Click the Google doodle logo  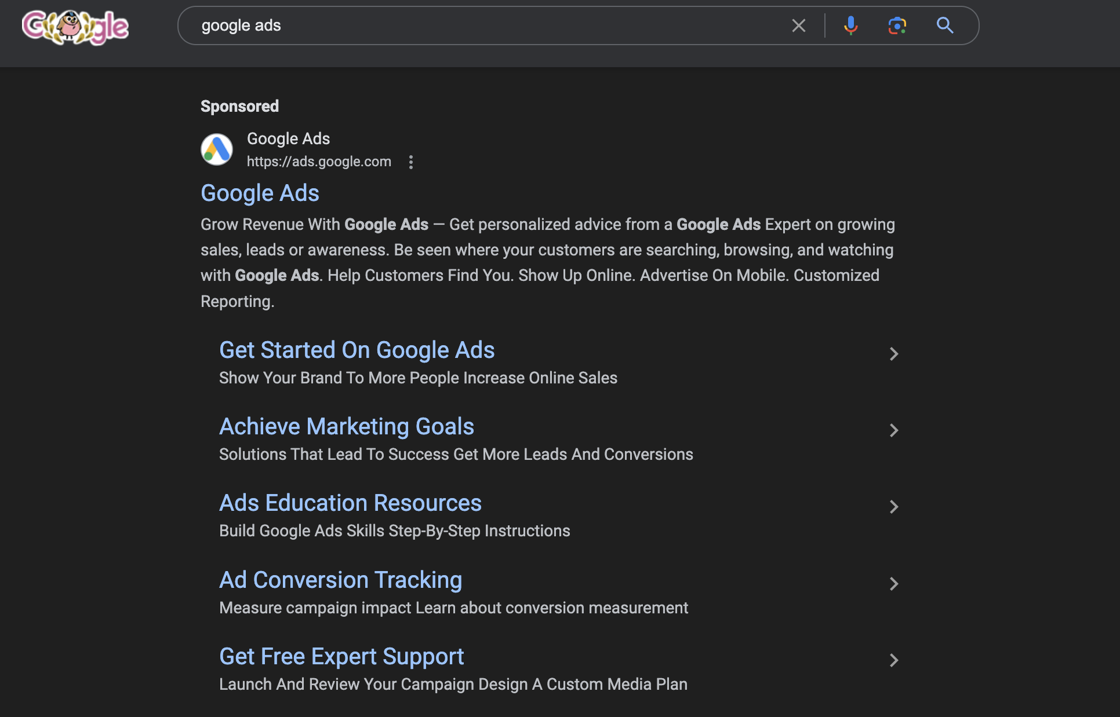click(74, 25)
